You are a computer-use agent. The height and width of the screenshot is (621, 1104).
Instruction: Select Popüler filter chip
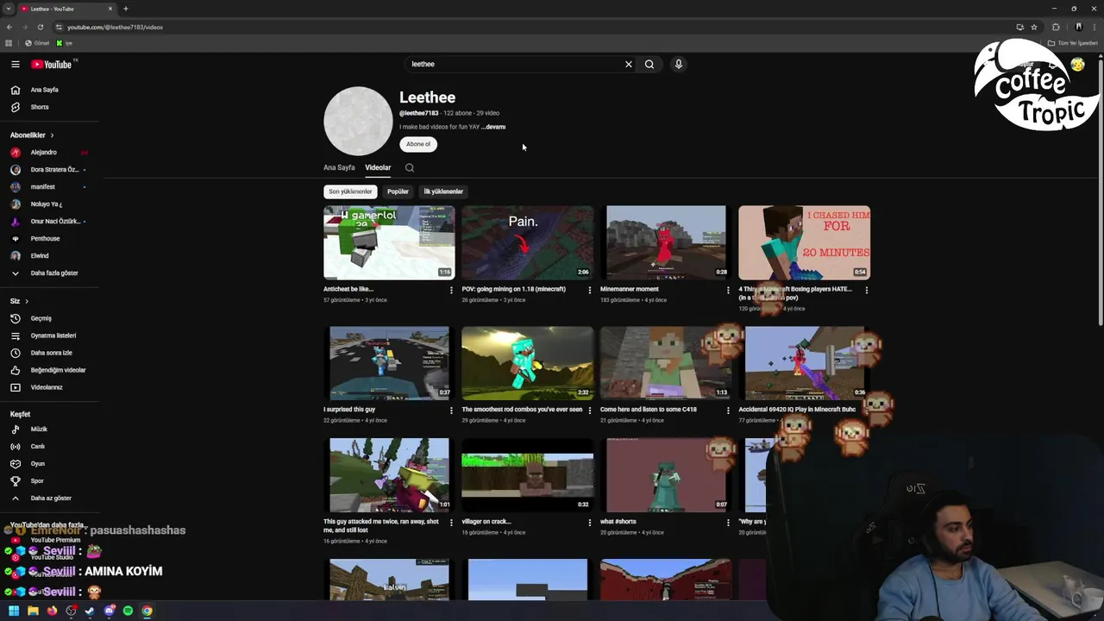click(x=398, y=191)
